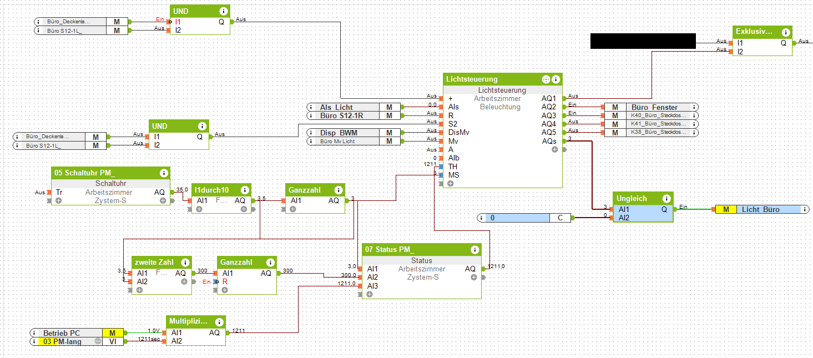This screenshot has width=813, height=358.
Task: Open info icon on Ganzzahl block right of I1durch10
Action: [x=338, y=190]
